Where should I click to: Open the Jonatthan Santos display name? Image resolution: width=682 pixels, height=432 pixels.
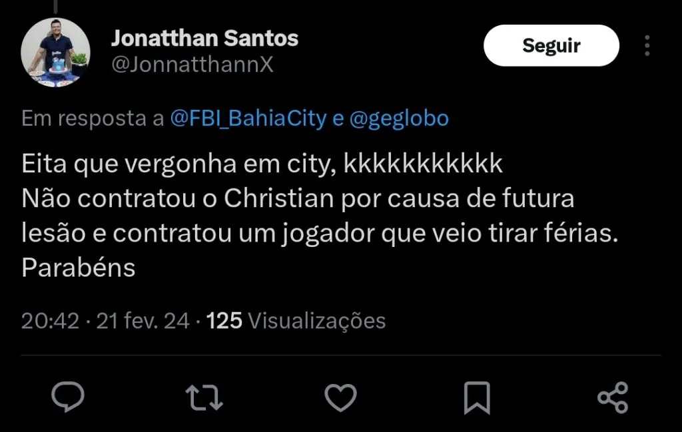point(204,38)
